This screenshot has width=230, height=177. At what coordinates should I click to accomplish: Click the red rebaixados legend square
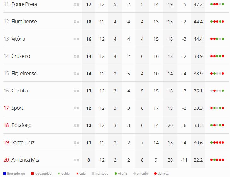(x=32, y=174)
